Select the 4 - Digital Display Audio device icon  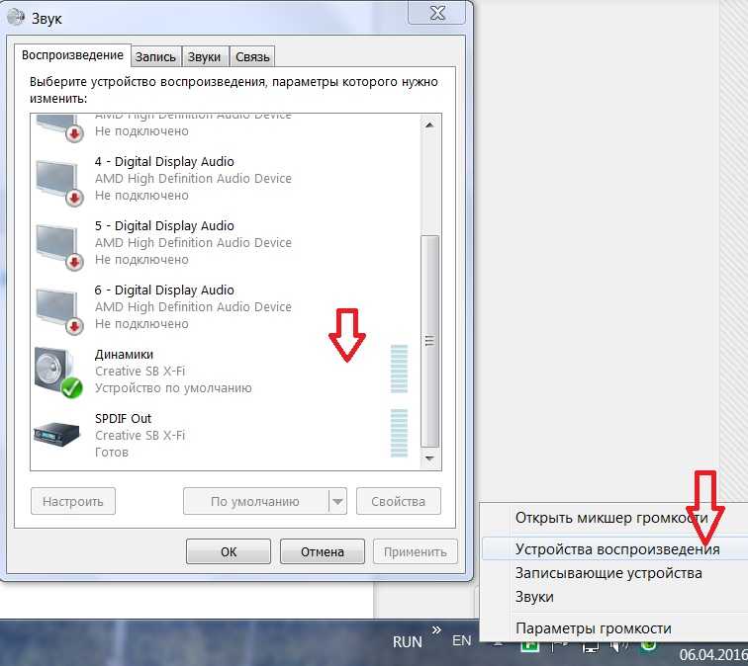[59, 183]
